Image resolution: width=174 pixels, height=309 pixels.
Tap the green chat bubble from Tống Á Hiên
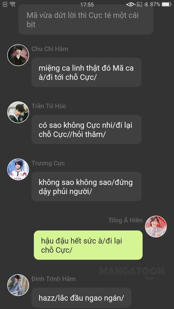88,245
